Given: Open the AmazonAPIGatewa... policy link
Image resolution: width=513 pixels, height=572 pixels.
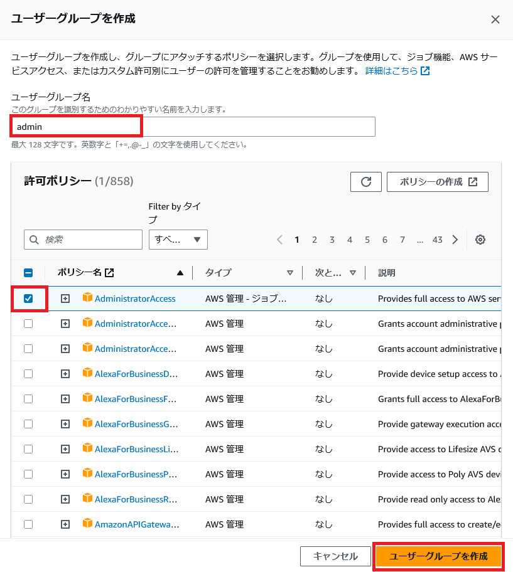Looking at the screenshot, I should point(137,524).
